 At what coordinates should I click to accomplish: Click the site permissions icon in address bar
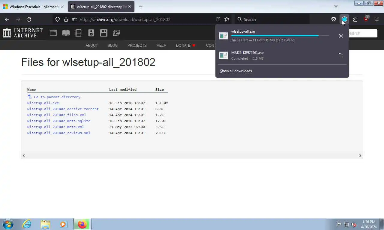[74, 19]
